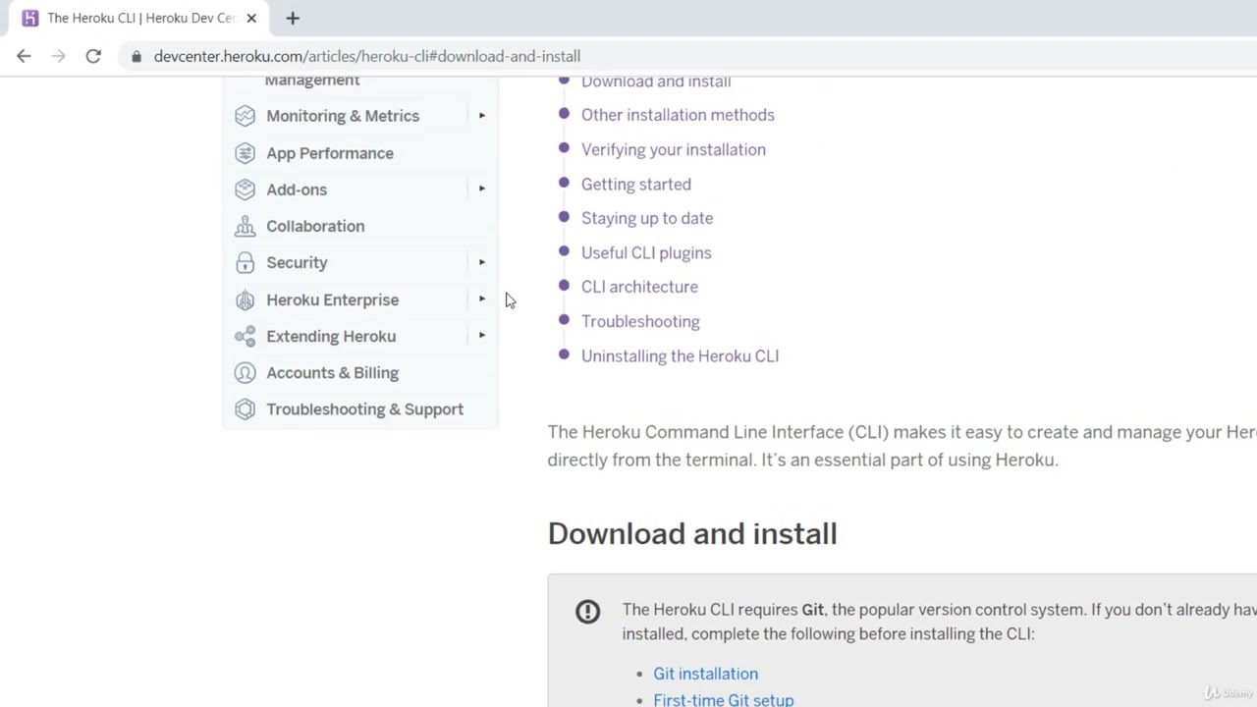
Task: Click the browser address bar URL
Action: tap(367, 56)
